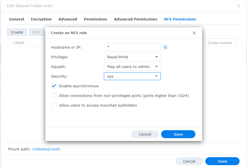
Task: Select the Permissions tab
Action: pyautogui.click(x=96, y=19)
